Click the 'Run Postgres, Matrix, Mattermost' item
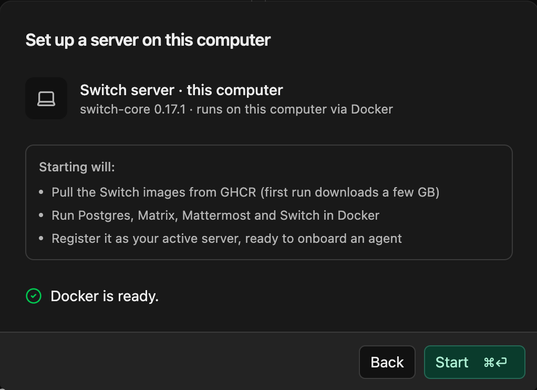The image size is (537, 390). pos(215,215)
